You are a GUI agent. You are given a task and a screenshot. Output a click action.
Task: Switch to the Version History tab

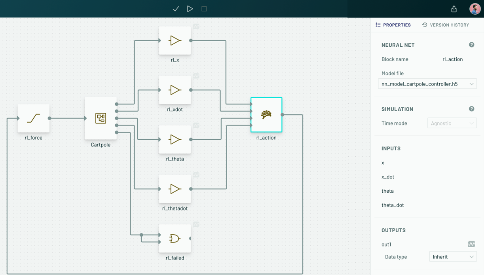pyautogui.click(x=446, y=25)
